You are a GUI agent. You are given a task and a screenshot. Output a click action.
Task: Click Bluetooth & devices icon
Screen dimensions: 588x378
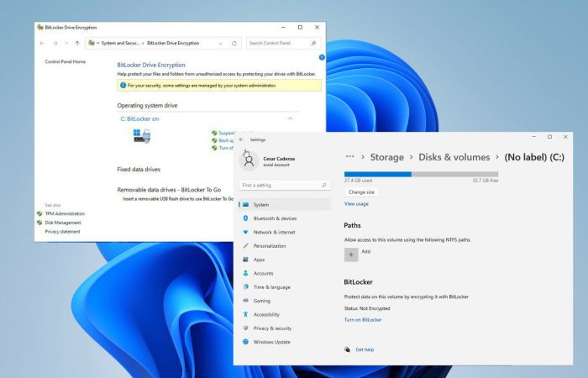point(245,218)
